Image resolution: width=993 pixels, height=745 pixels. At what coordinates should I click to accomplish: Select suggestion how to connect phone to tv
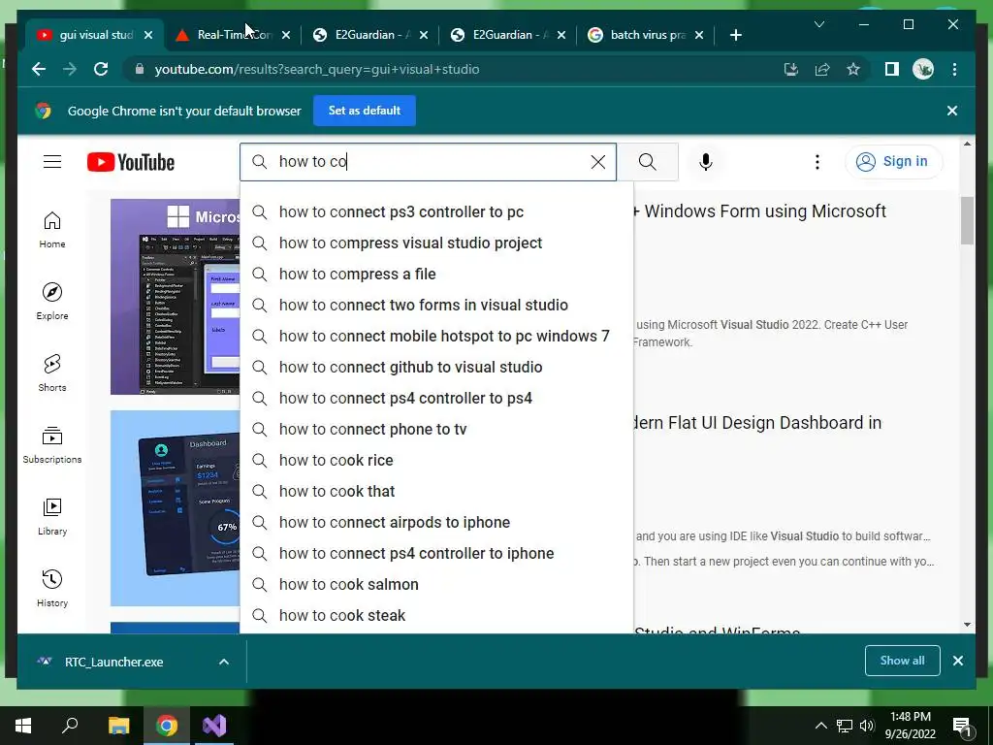click(436, 429)
